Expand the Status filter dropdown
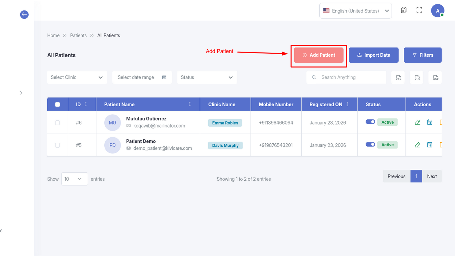The image size is (455, 256). (x=207, y=77)
